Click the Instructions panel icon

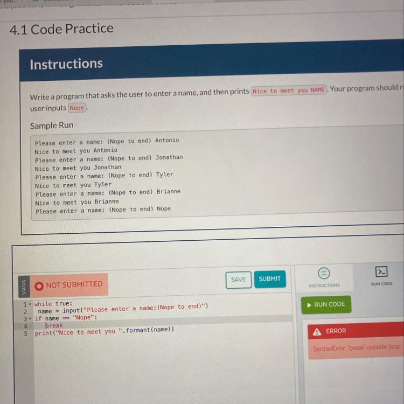[324, 273]
